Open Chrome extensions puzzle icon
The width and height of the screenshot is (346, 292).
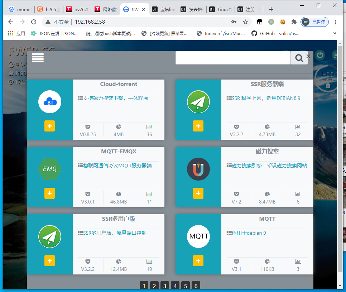click(x=294, y=22)
